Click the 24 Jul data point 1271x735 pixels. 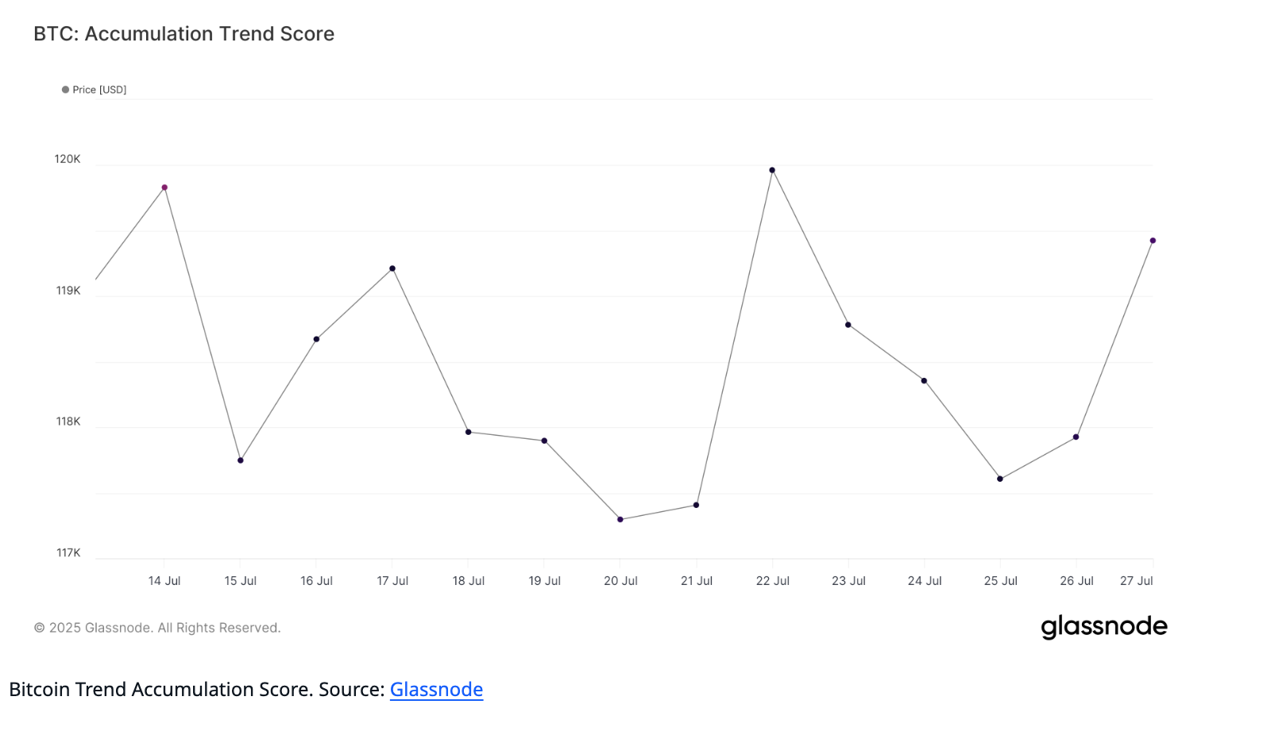pos(924,381)
